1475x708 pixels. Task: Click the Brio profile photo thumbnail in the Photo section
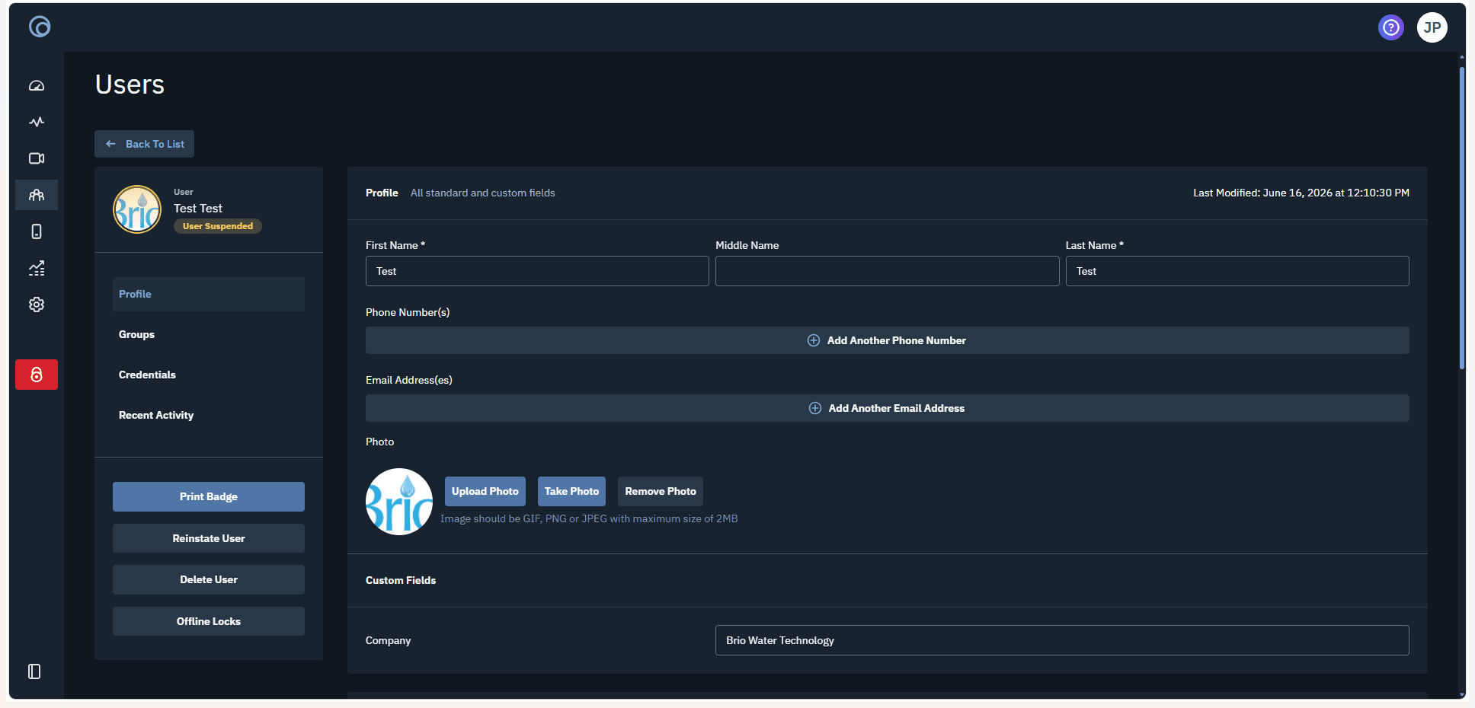[x=399, y=502]
